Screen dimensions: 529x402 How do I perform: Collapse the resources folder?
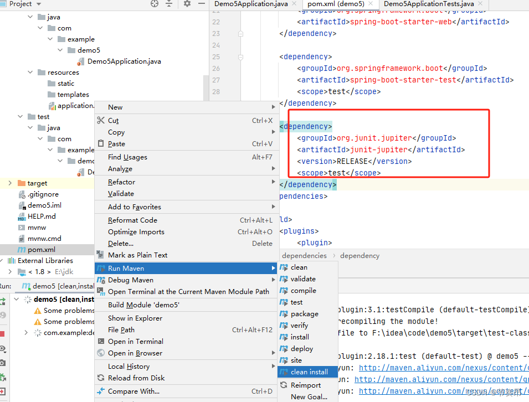click(30, 72)
